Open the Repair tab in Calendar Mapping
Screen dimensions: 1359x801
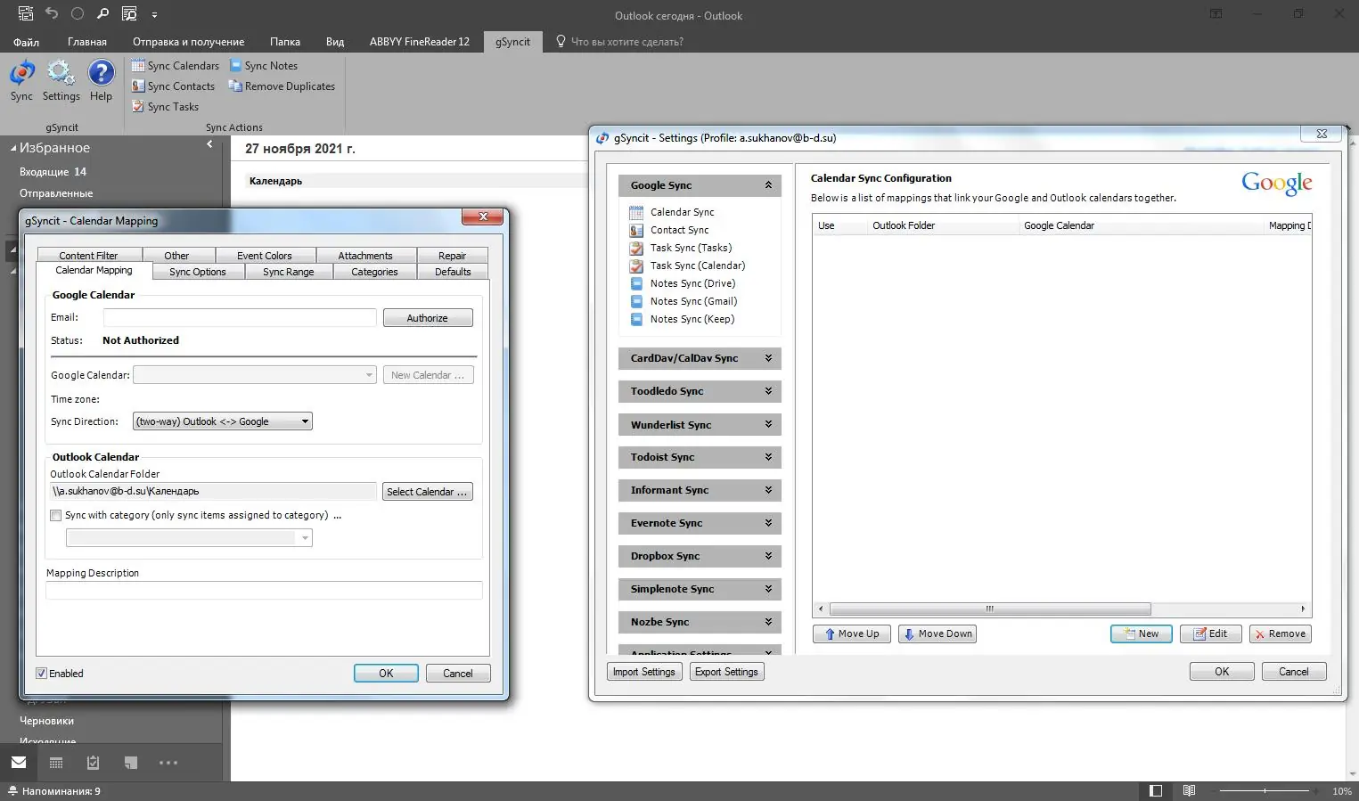(452, 256)
